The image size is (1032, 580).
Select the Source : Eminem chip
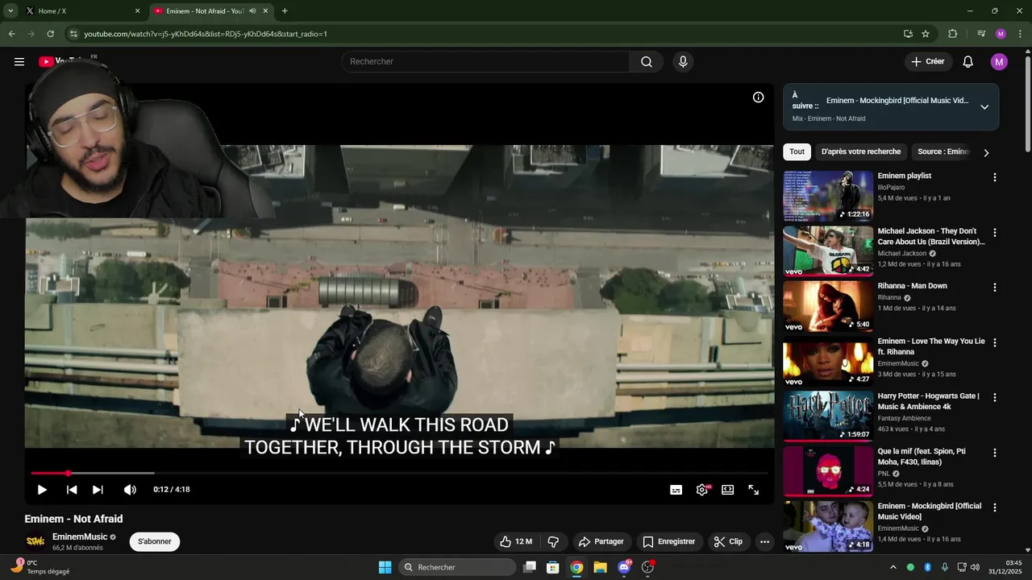tap(943, 151)
